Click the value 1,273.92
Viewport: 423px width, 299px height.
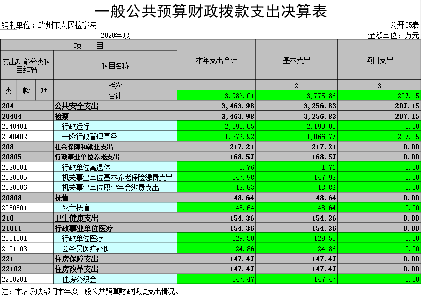coord(239,137)
